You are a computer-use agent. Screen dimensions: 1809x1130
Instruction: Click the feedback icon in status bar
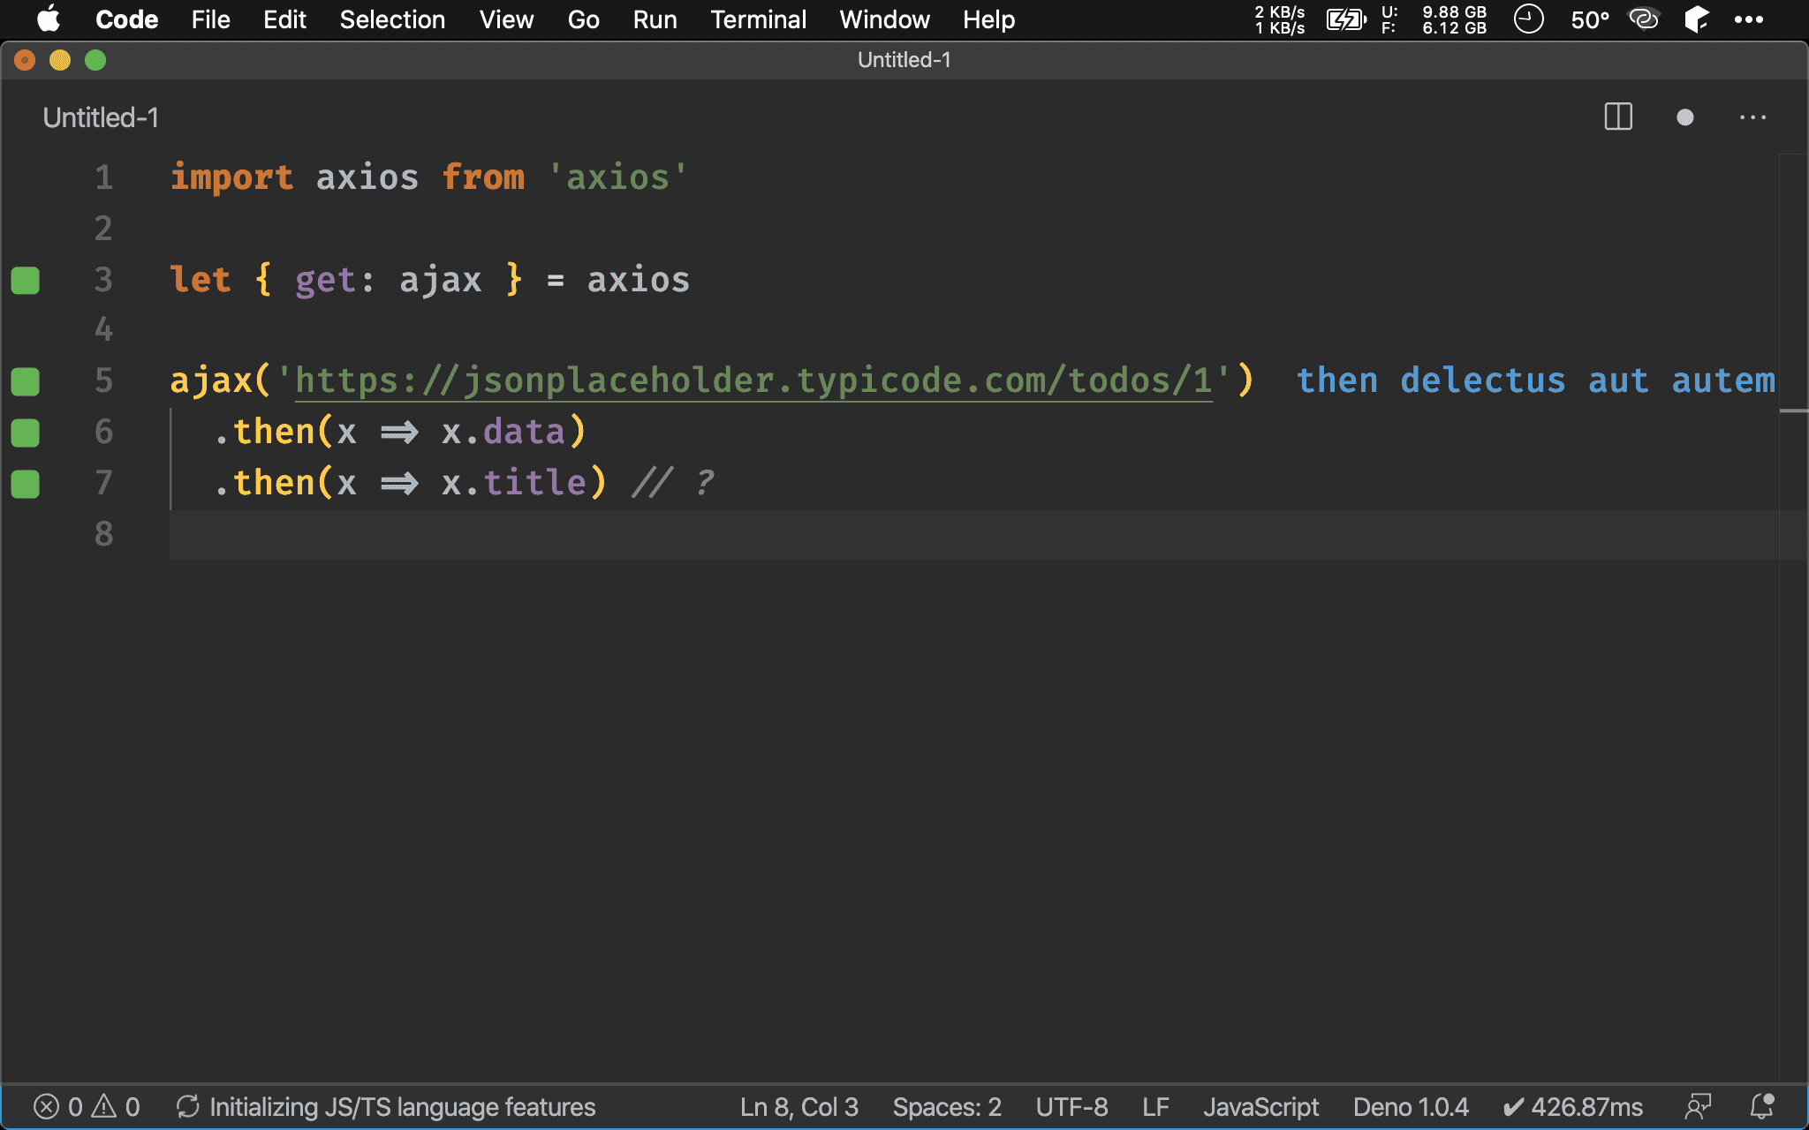(x=1697, y=1107)
